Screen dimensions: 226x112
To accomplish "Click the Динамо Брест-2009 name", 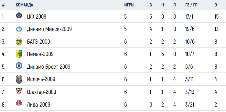I will (x=49, y=67).
